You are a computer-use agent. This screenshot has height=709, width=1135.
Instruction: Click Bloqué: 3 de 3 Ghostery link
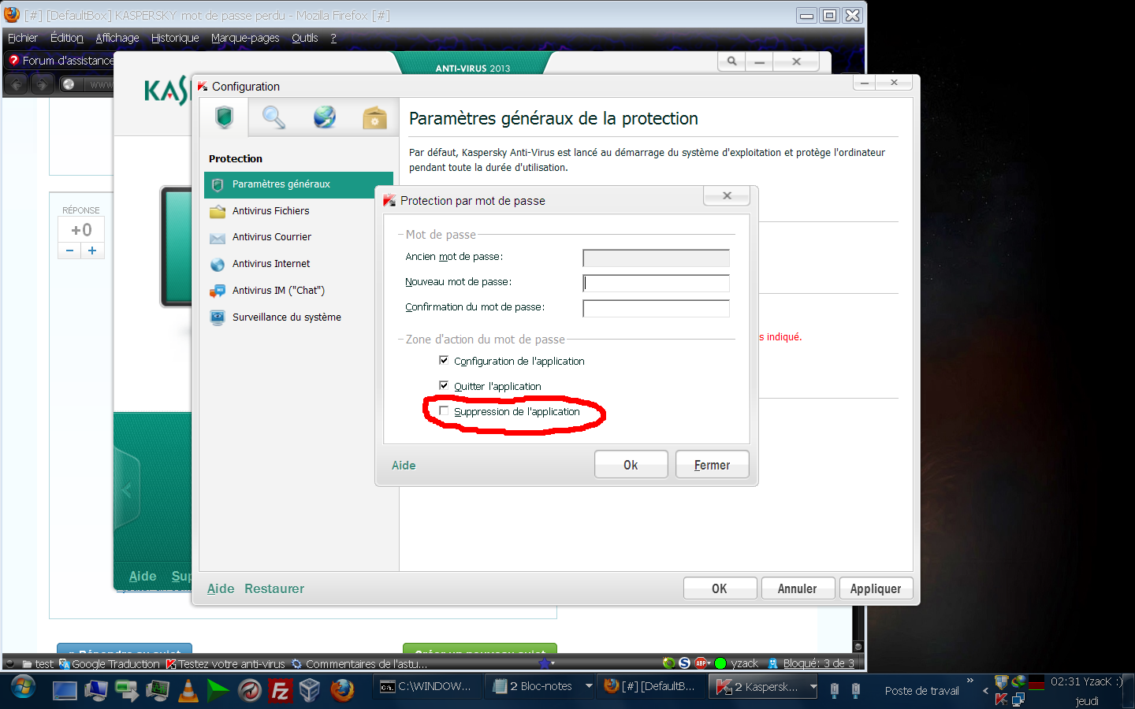click(x=818, y=663)
